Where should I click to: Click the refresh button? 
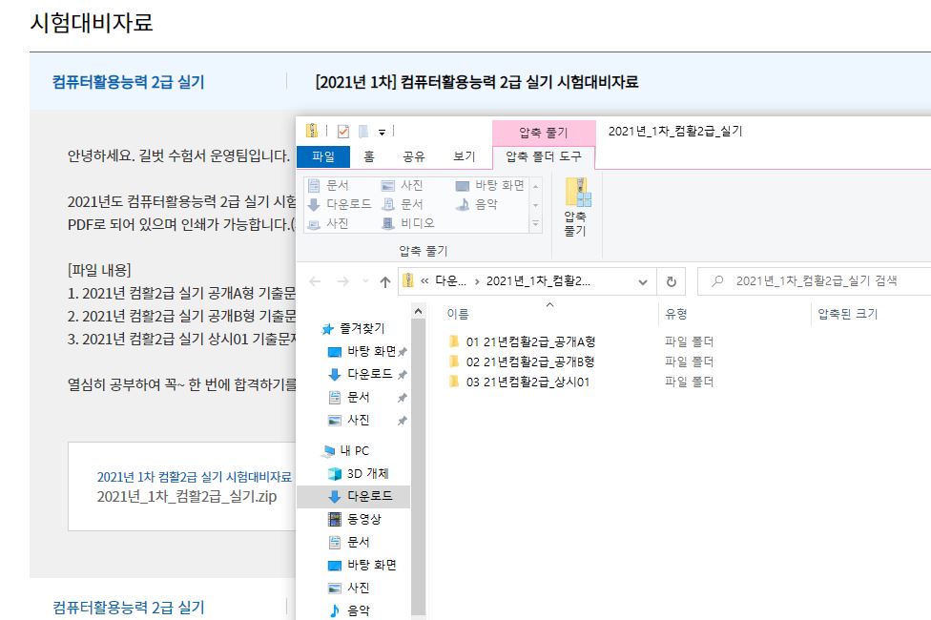coord(671,282)
